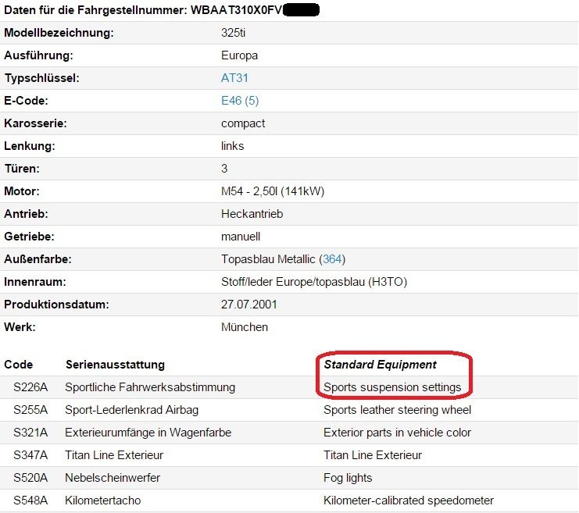Select equipment code S226A
This screenshot has width=579, height=513.
click(x=30, y=387)
